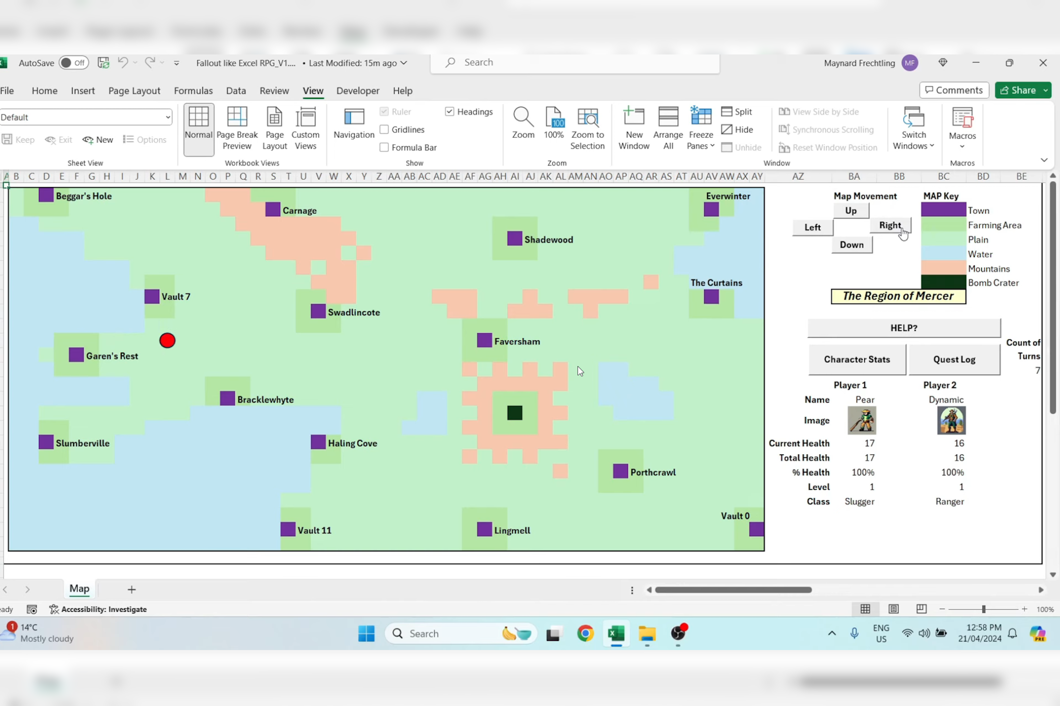1060x706 pixels.
Task: Open the Default sheet view dropdown
Action: pyautogui.click(x=168, y=116)
